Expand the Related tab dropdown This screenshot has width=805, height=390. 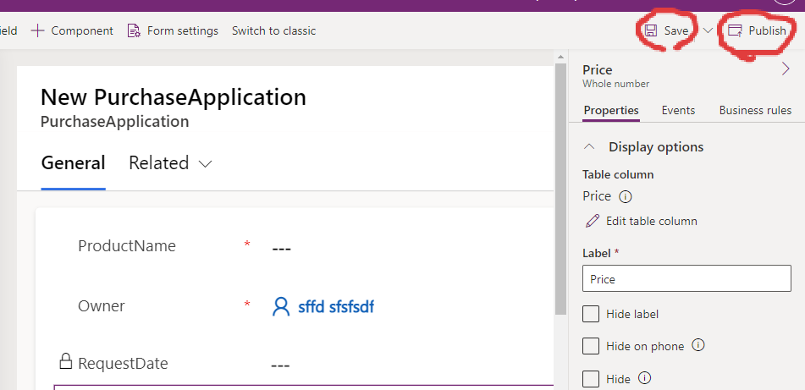coord(204,163)
